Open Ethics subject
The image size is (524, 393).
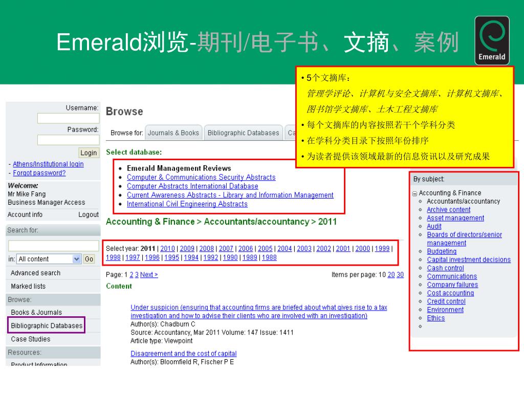(x=436, y=318)
